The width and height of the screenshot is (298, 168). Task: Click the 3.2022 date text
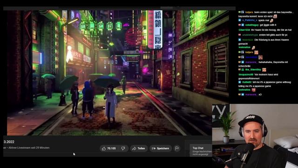[9, 142]
